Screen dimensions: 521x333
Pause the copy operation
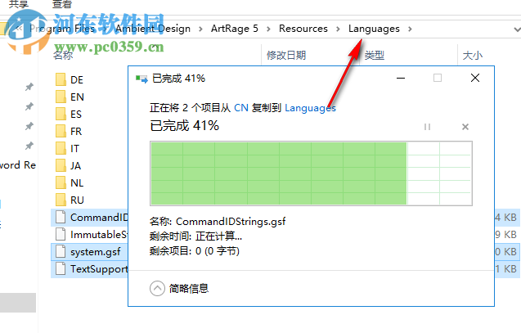click(427, 127)
